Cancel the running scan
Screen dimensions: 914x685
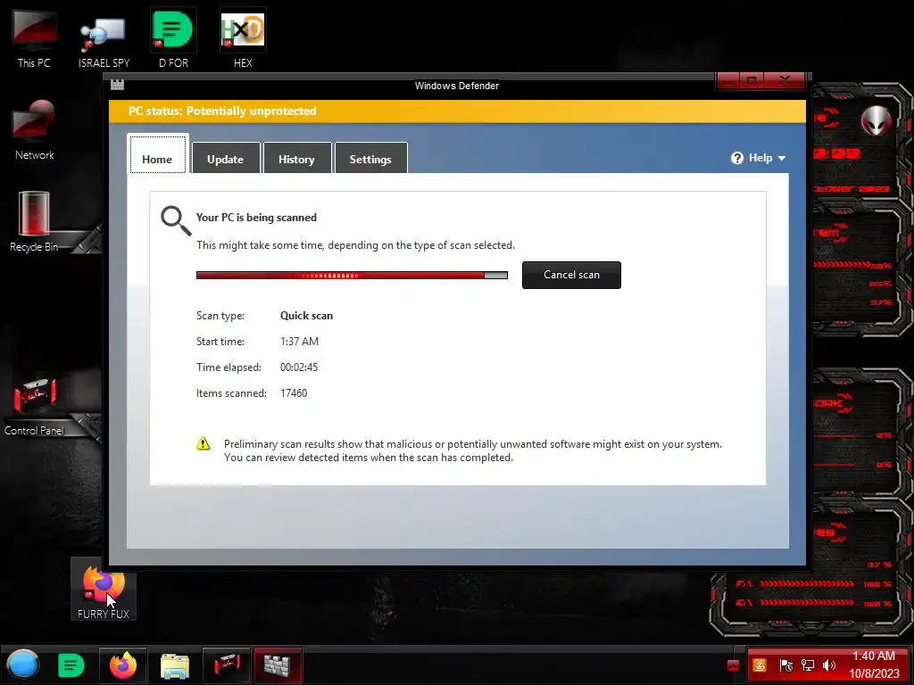pyautogui.click(x=571, y=275)
